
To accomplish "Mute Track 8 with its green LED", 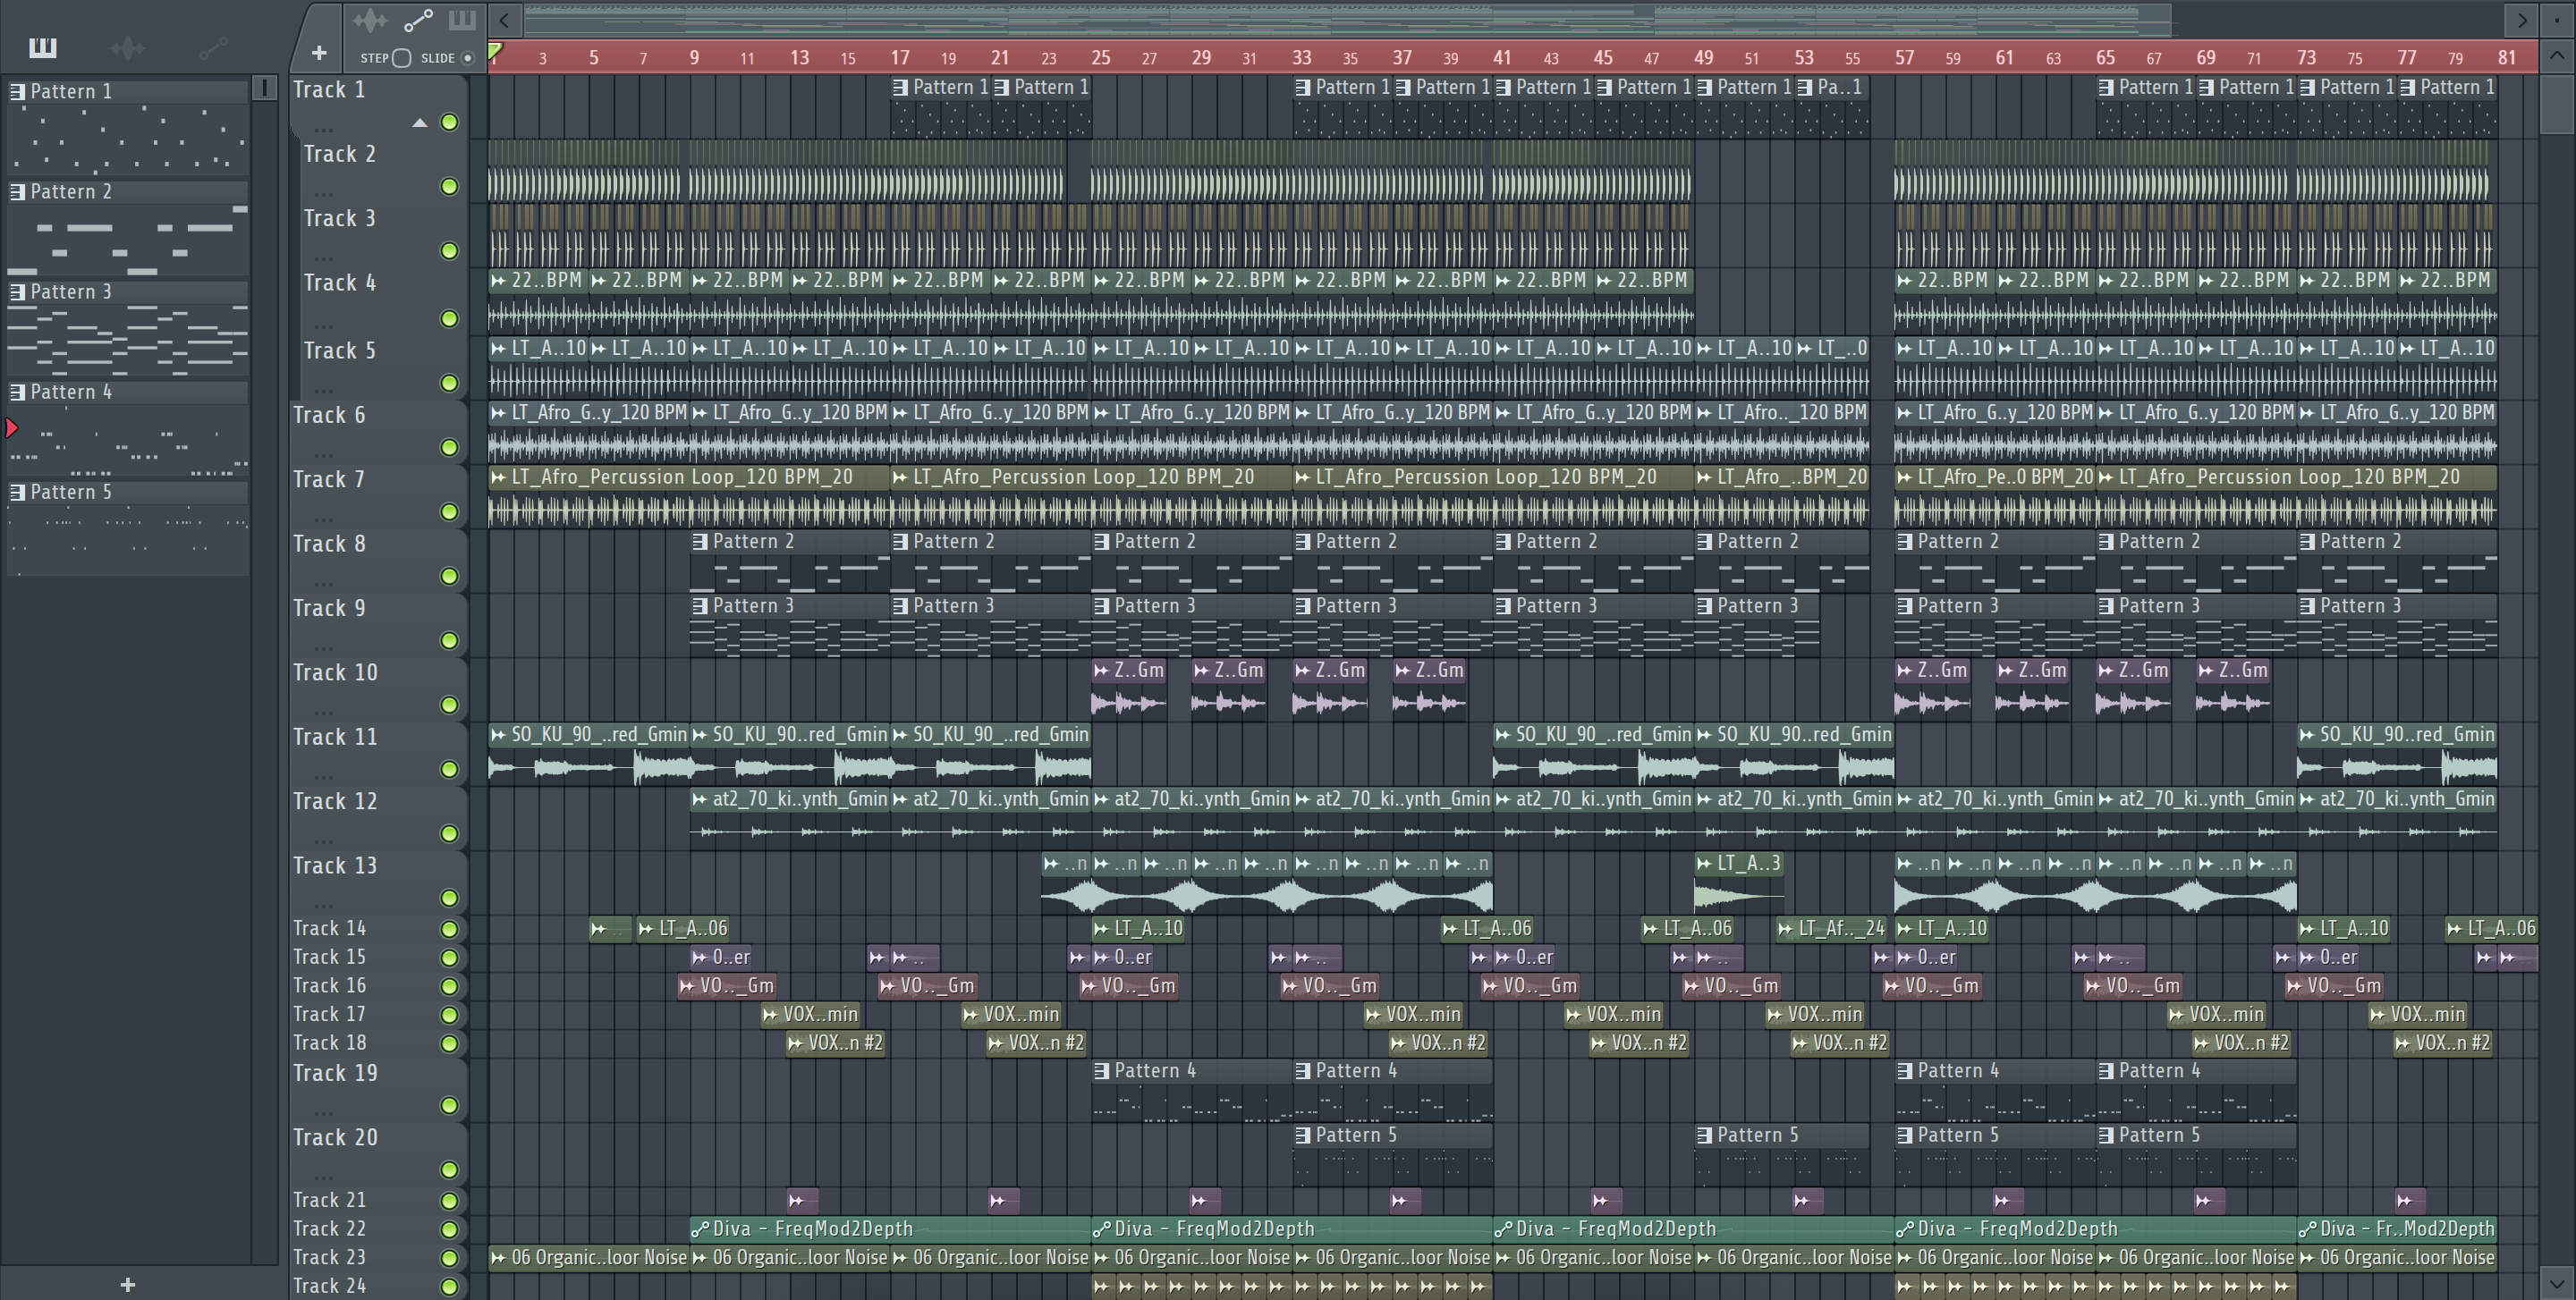I will pos(450,576).
